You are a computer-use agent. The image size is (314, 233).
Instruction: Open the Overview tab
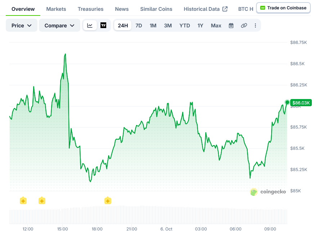tap(23, 9)
